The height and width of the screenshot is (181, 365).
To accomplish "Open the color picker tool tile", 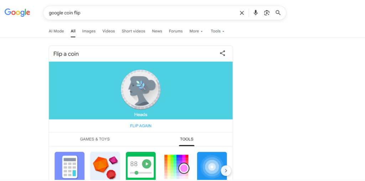I will [x=176, y=166].
